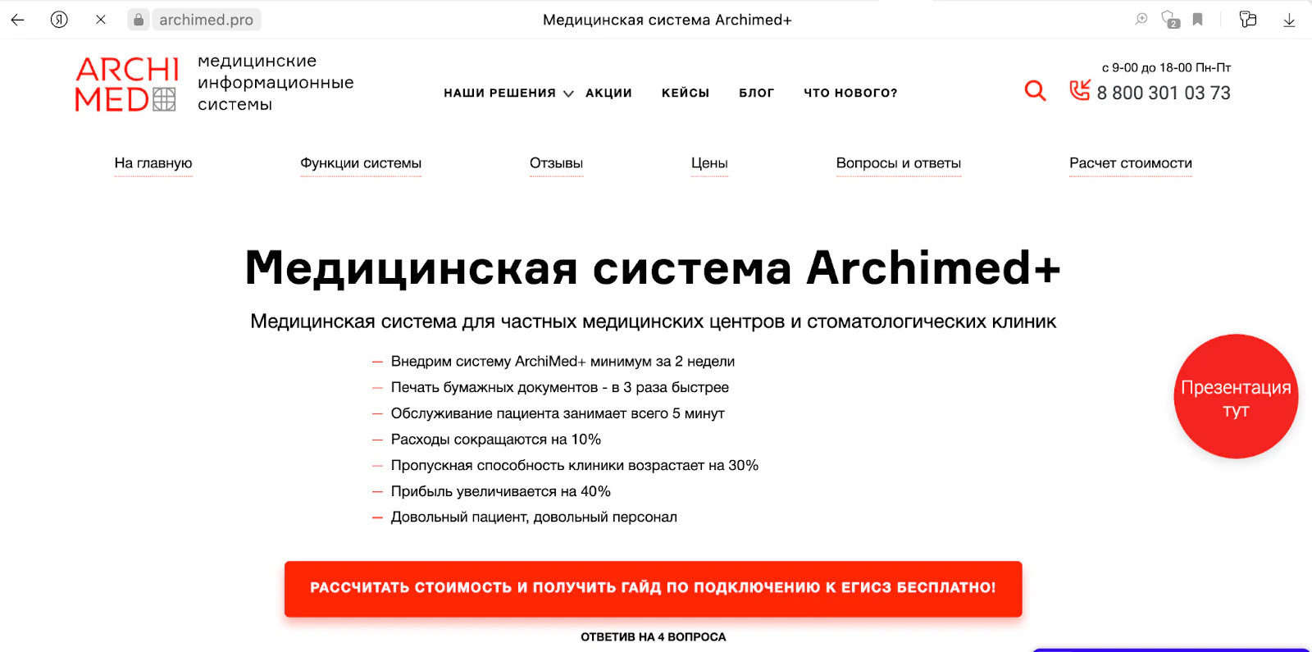Click 'Расходы сокращаются на 10%' line
The height and width of the screenshot is (652, 1312).
496,440
